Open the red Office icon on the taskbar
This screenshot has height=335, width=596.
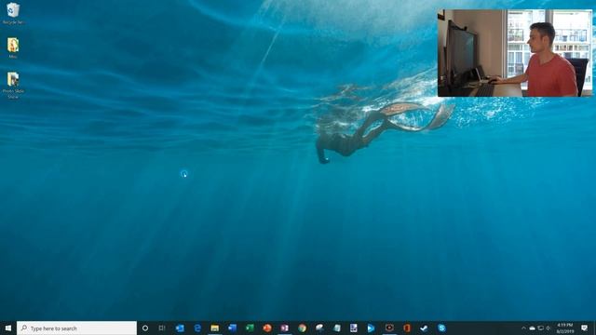[407, 328]
